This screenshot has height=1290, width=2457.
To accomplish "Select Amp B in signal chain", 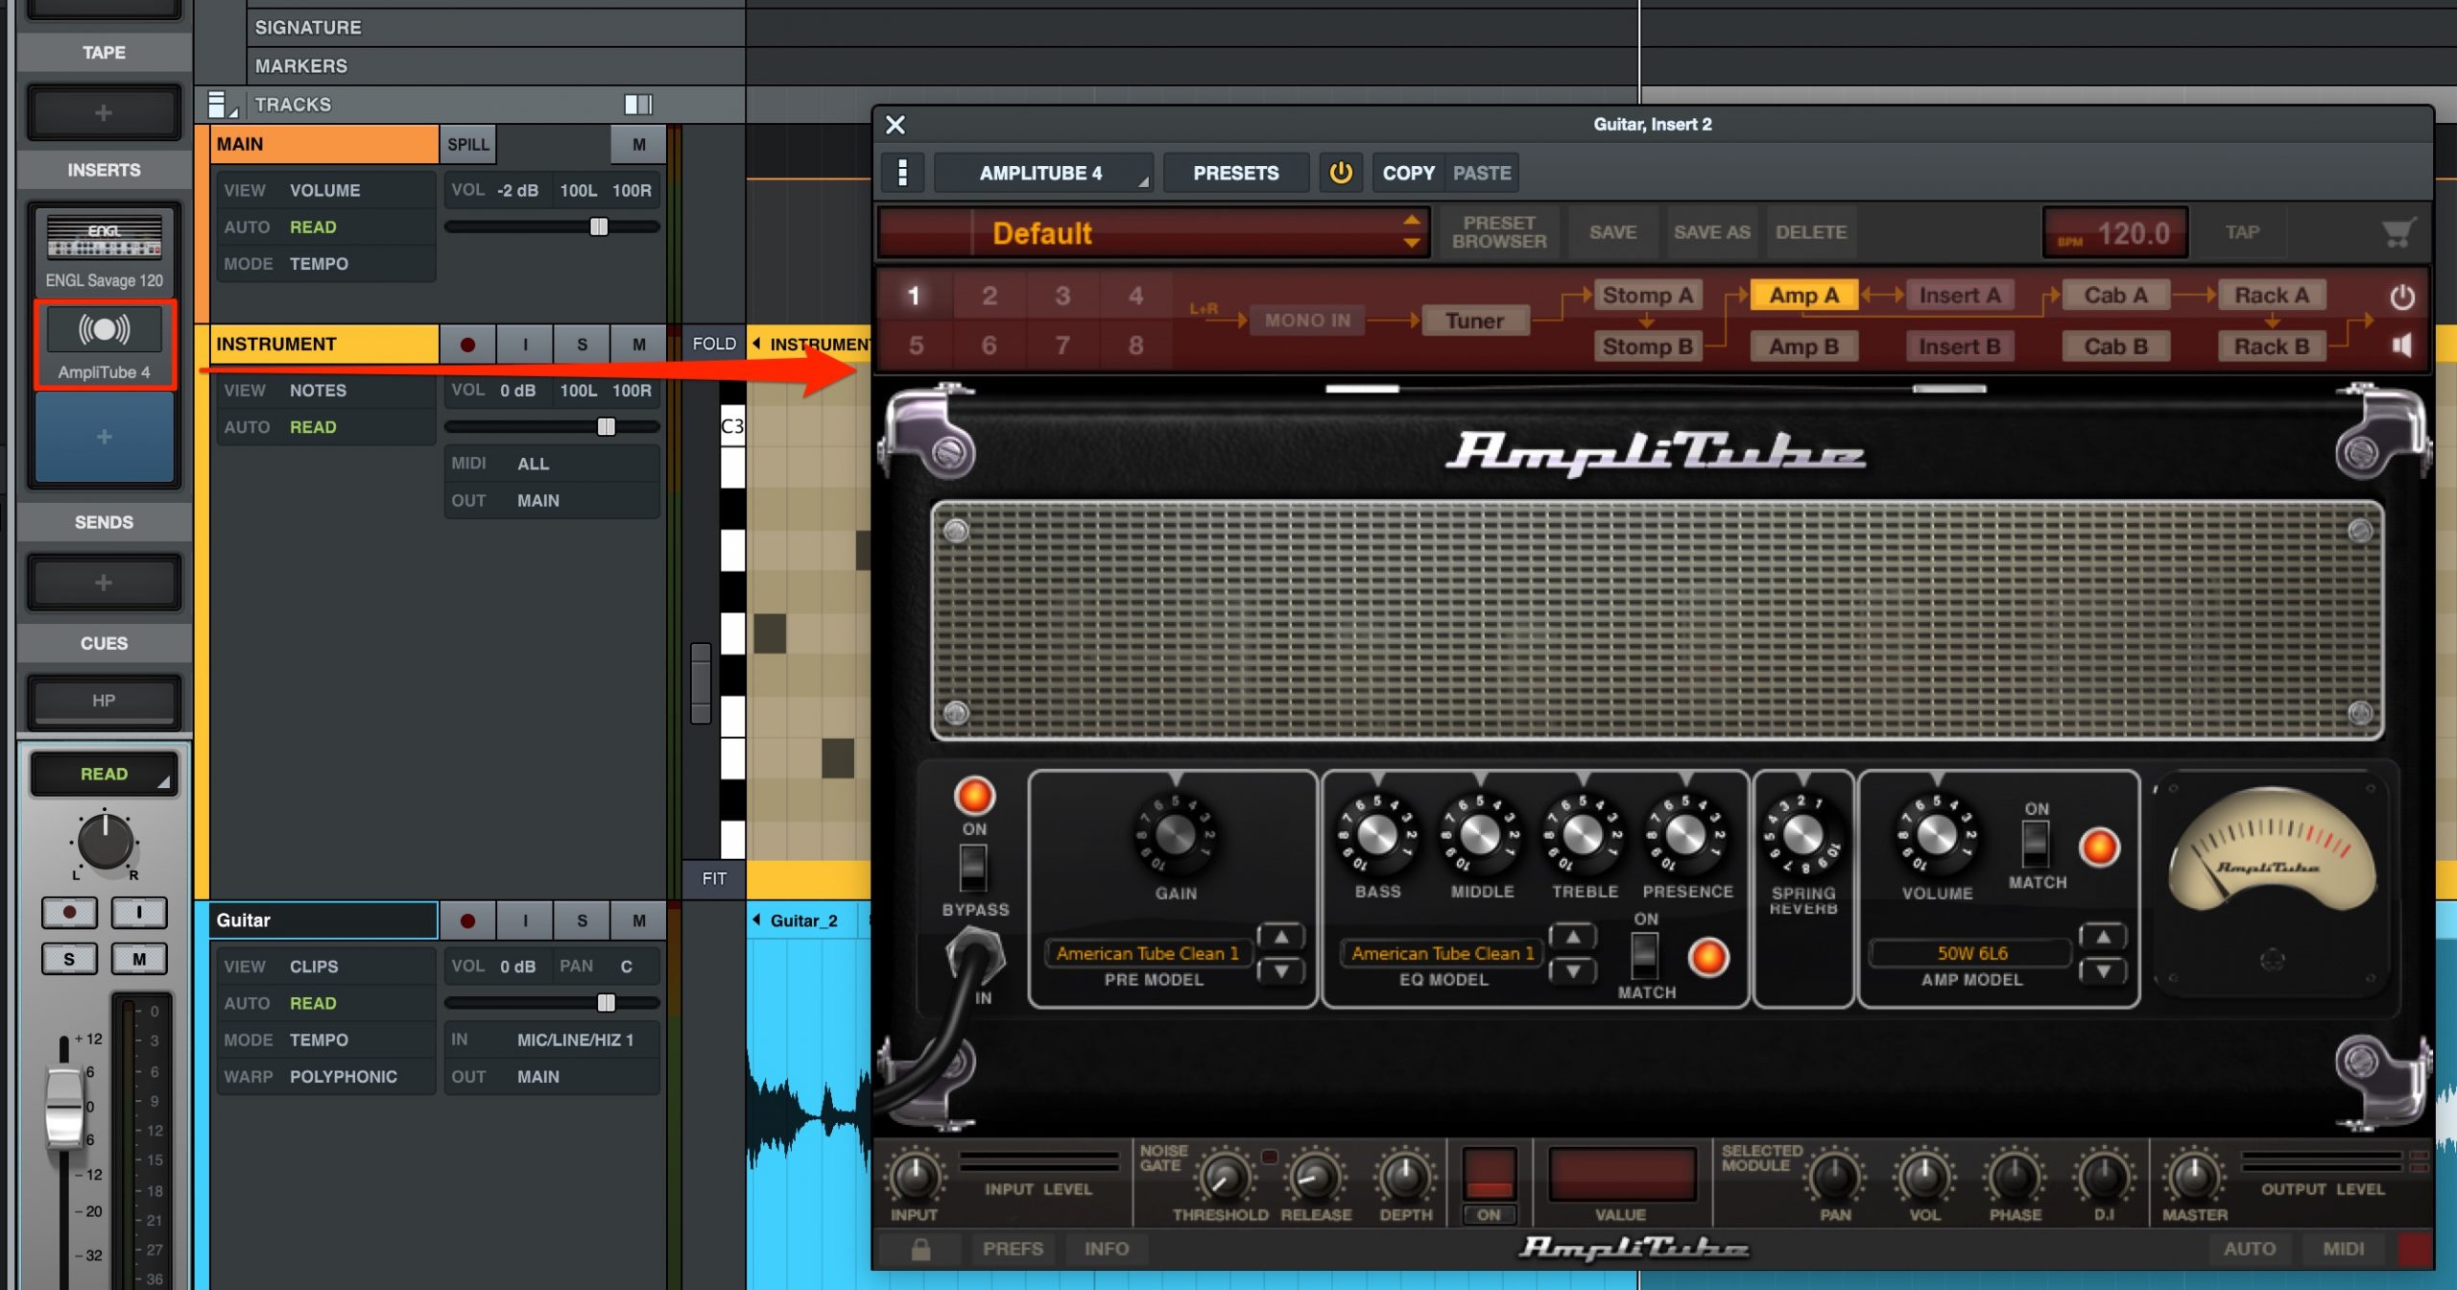I will [1803, 346].
